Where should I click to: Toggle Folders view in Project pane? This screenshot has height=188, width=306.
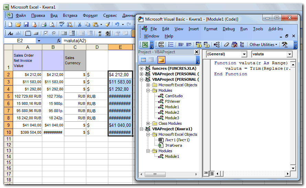(x=161, y=60)
